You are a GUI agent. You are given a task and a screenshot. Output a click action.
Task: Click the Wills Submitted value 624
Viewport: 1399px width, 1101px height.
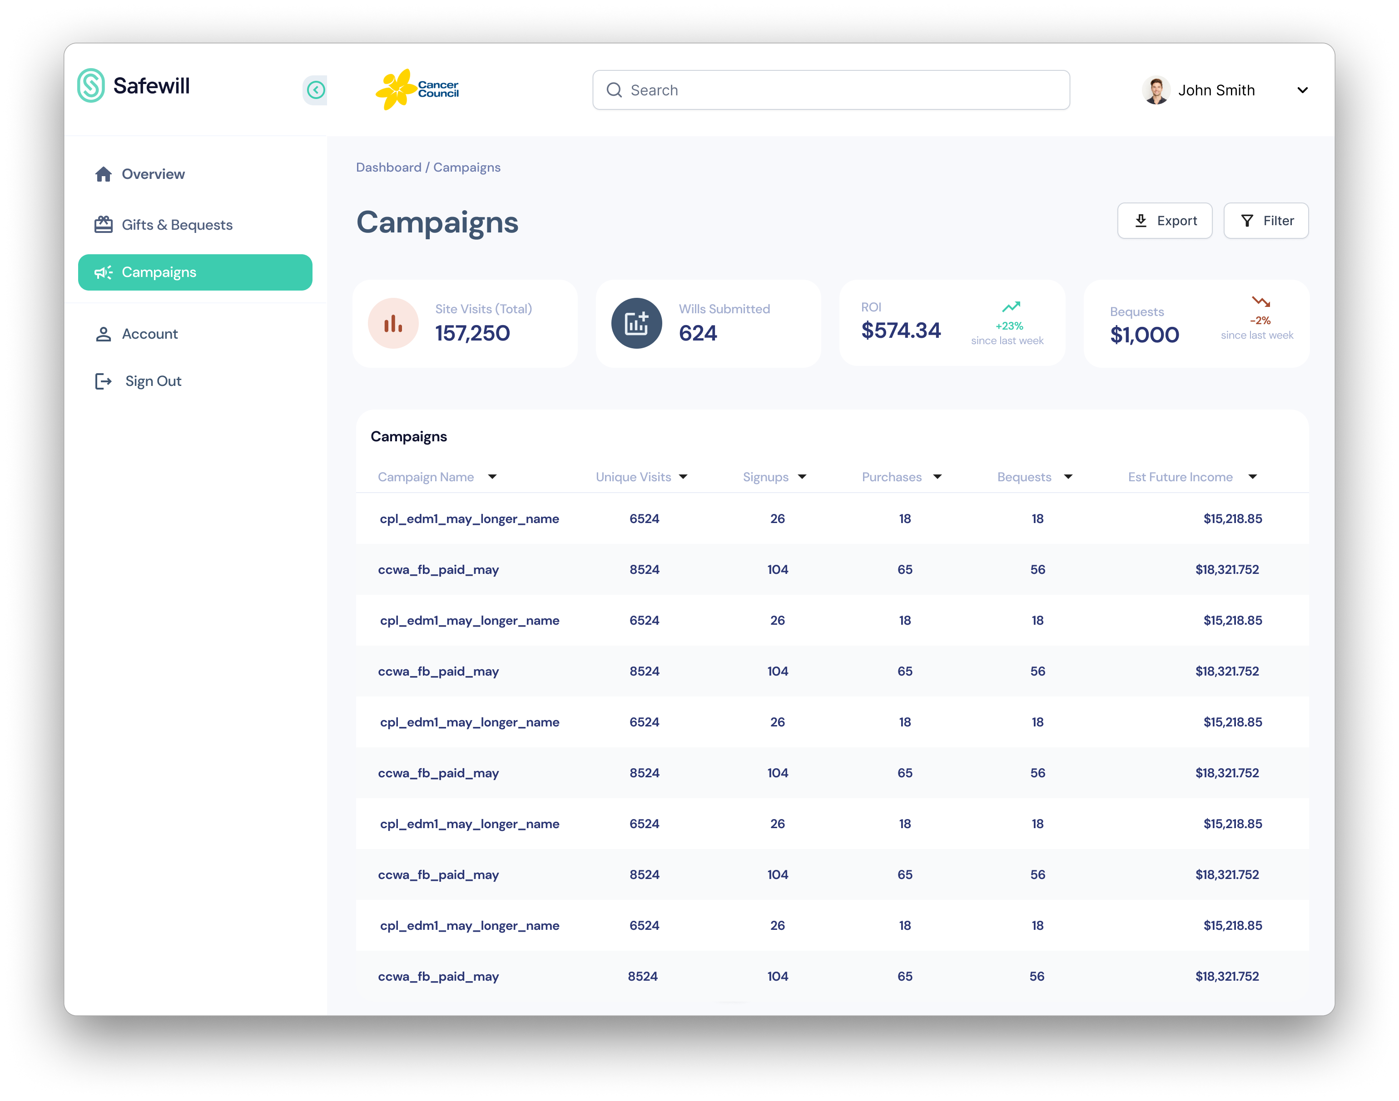tap(697, 333)
